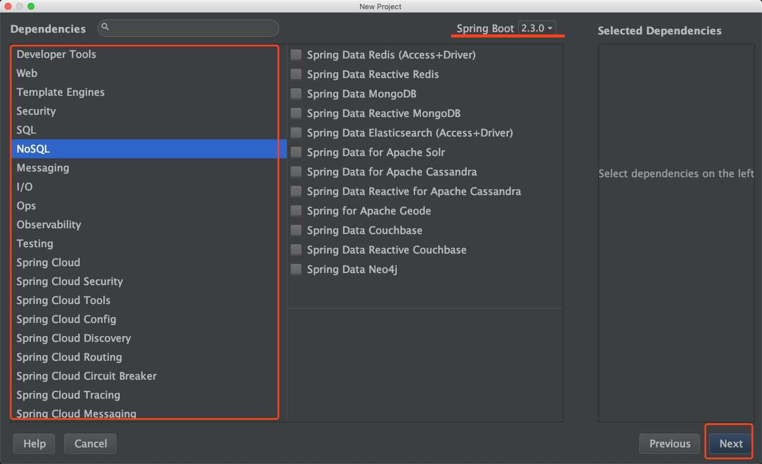Select the Spring Data Couchbase checkbox
Viewport: 762px width, 464px height.
coord(296,231)
